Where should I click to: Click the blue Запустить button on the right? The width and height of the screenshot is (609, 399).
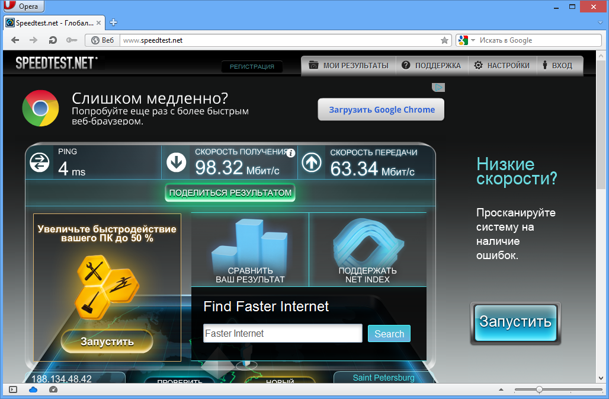click(515, 322)
